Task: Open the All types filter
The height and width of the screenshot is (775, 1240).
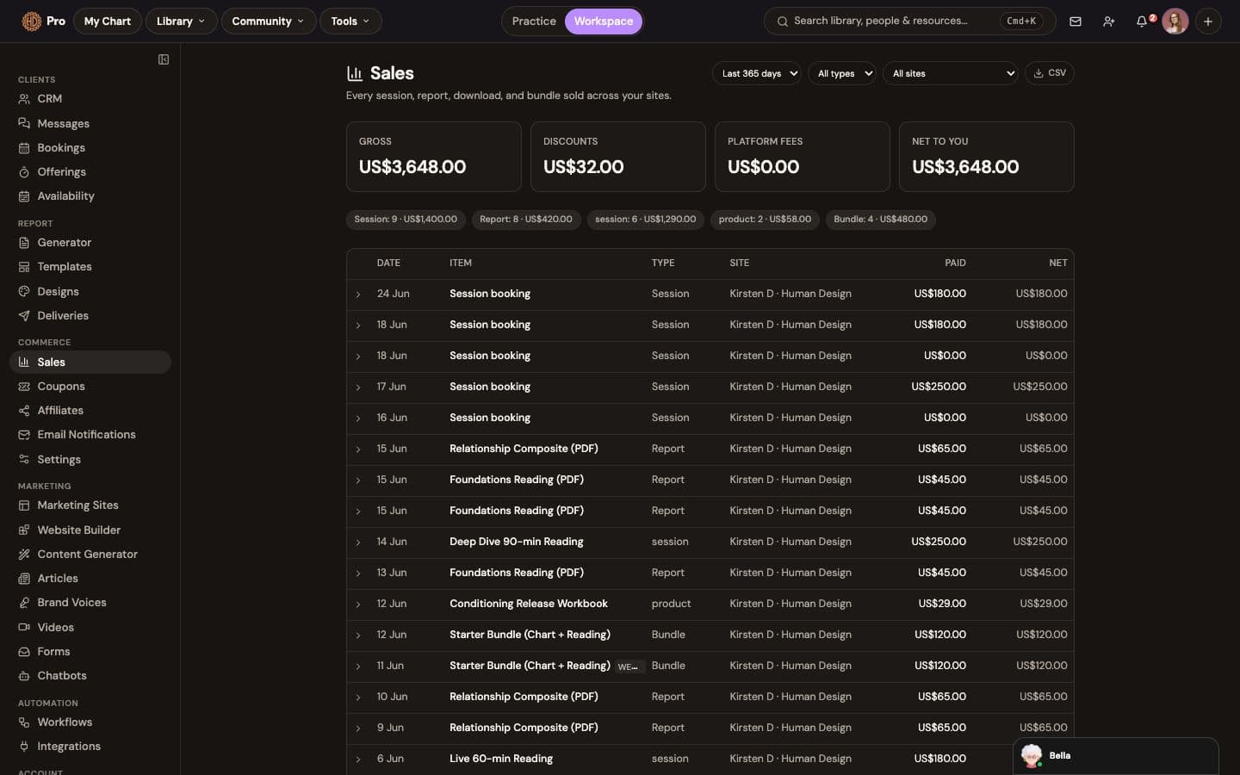Action: pos(842,73)
